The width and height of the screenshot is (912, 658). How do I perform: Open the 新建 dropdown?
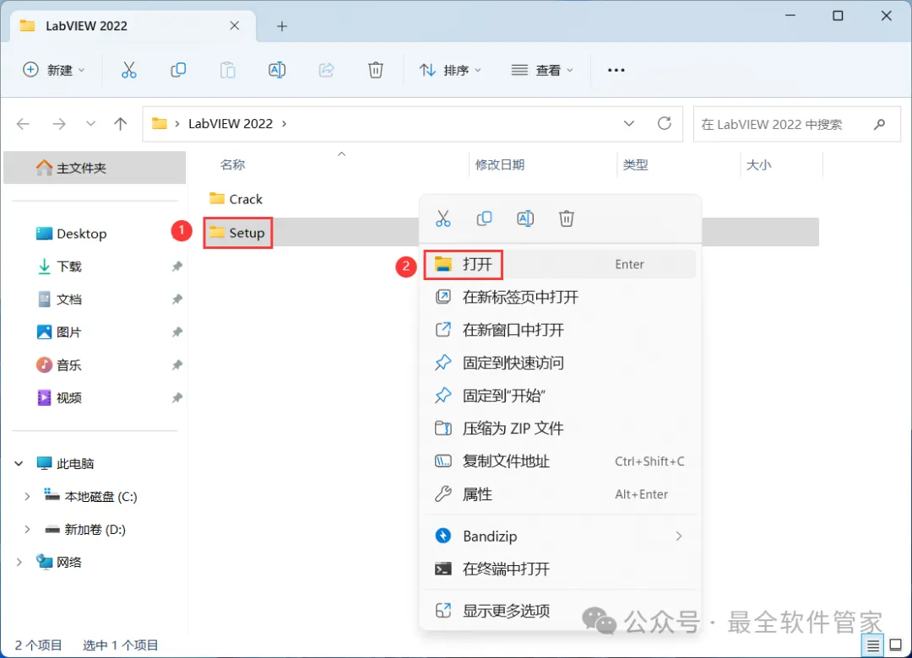(54, 70)
